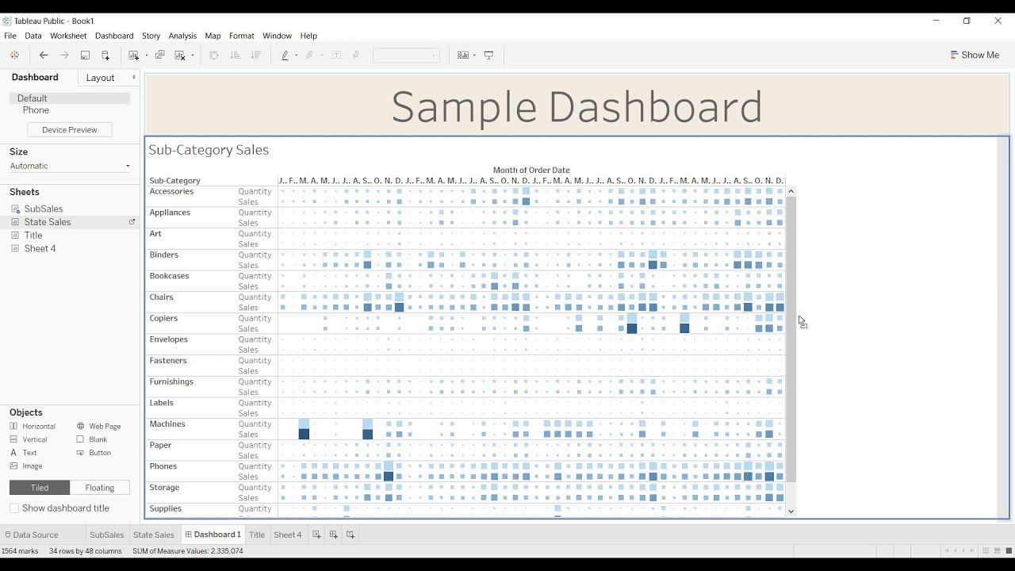Add a new data source icon

point(105,55)
